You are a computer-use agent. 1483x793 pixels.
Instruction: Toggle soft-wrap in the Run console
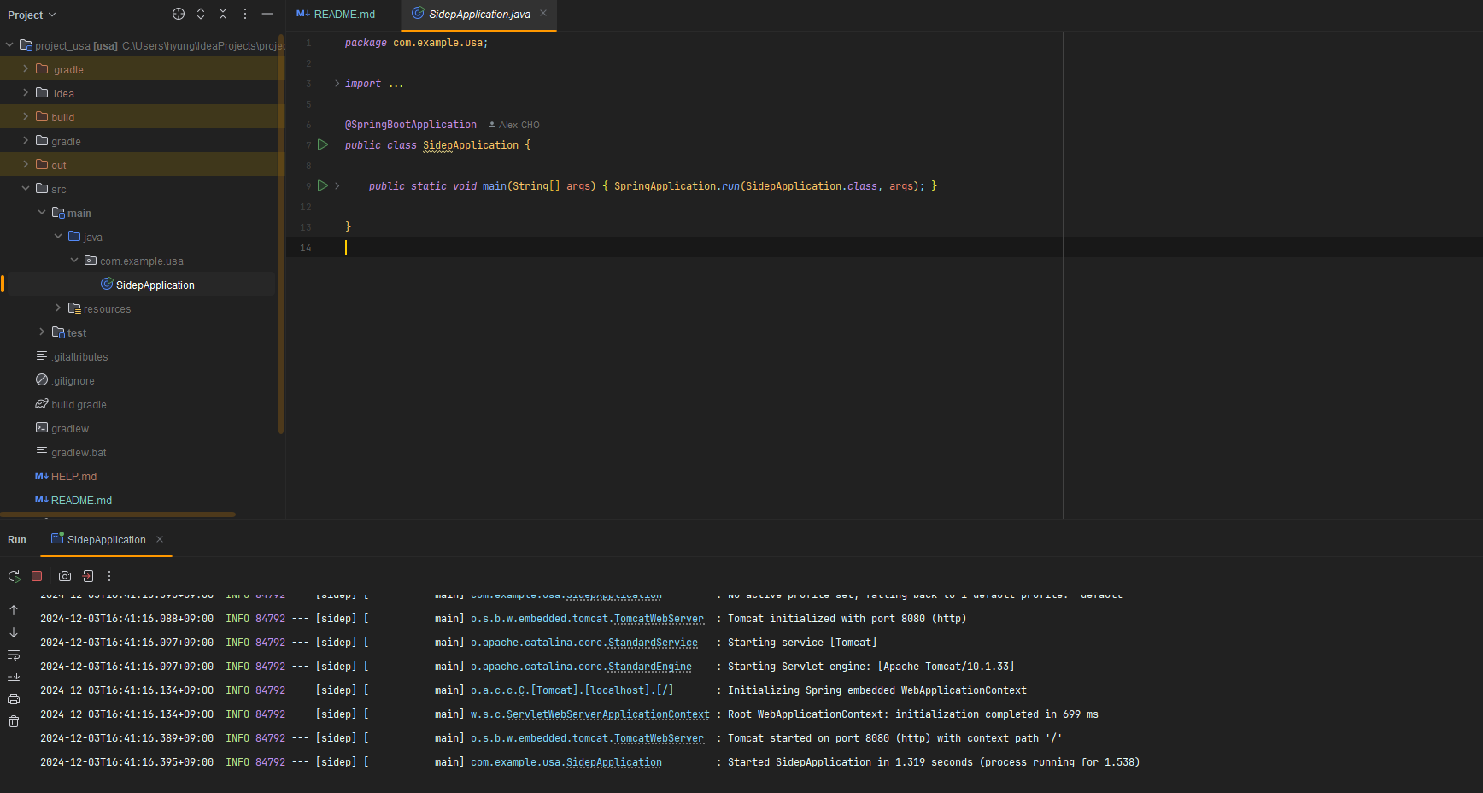click(14, 655)
